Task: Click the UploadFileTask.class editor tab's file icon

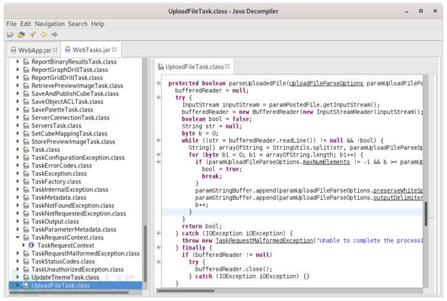Action: pyautogui.click(x=161, y=67)
